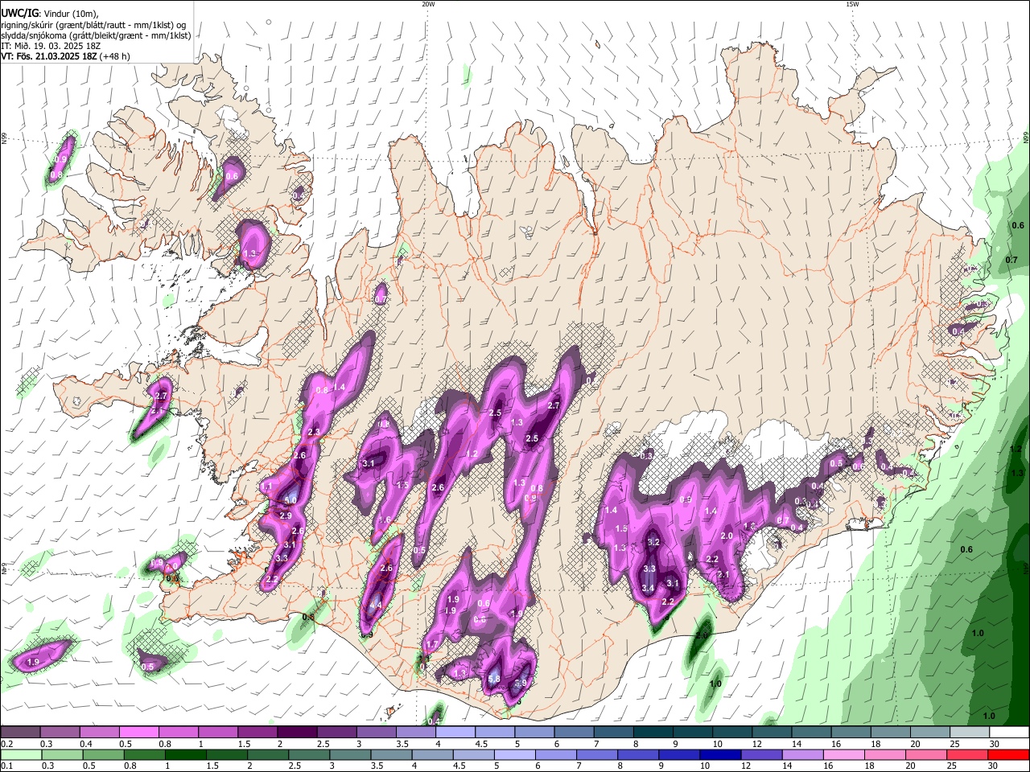The height and width of the screenshot is (772, 1030).
Task: Select the light pink bottom-row legend swatch at 16
Action: tap(843, 755)
